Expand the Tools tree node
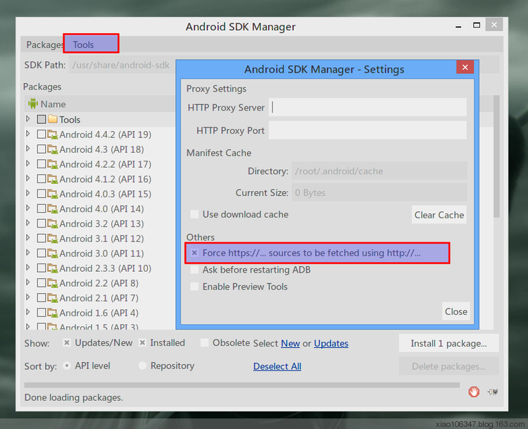Viewport: 528px width, 429px height. point(28,118)
